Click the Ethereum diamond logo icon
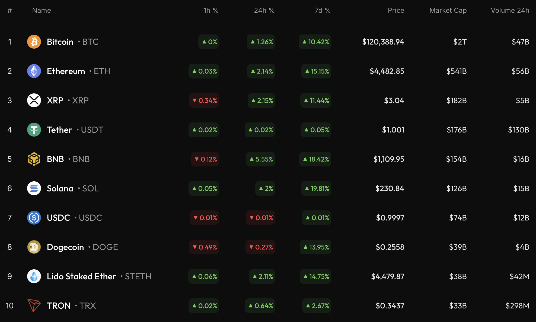536x322 pixels. click(34, 71)
